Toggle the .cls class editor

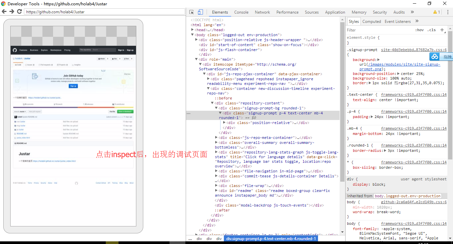[431, 30]
